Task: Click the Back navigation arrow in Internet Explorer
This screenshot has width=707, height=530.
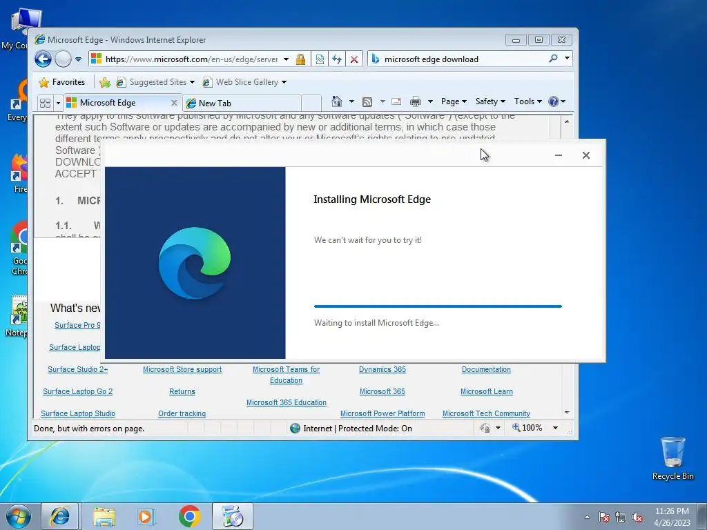Action: 43,59
